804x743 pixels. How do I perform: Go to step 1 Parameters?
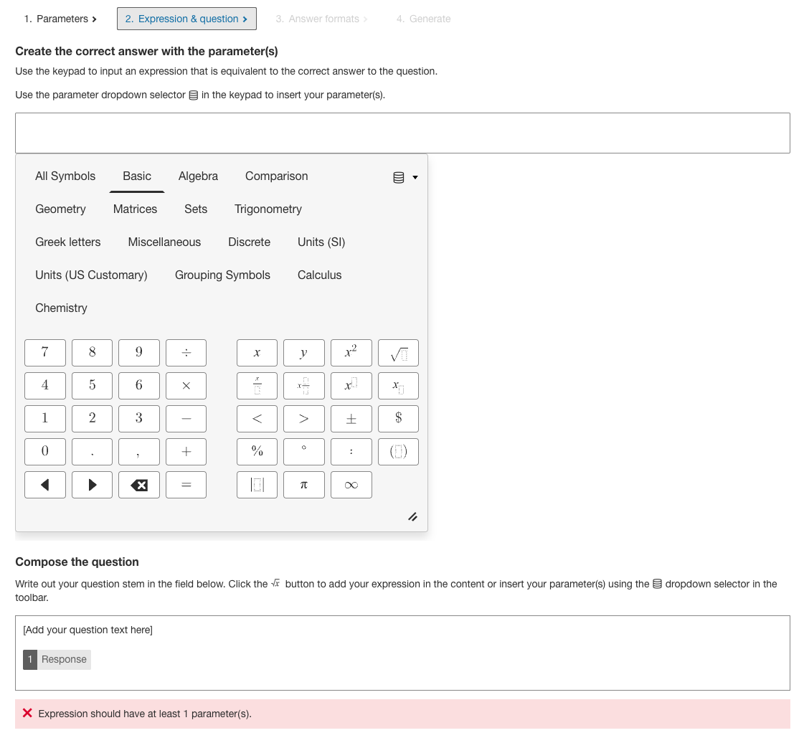click(60, 19)
